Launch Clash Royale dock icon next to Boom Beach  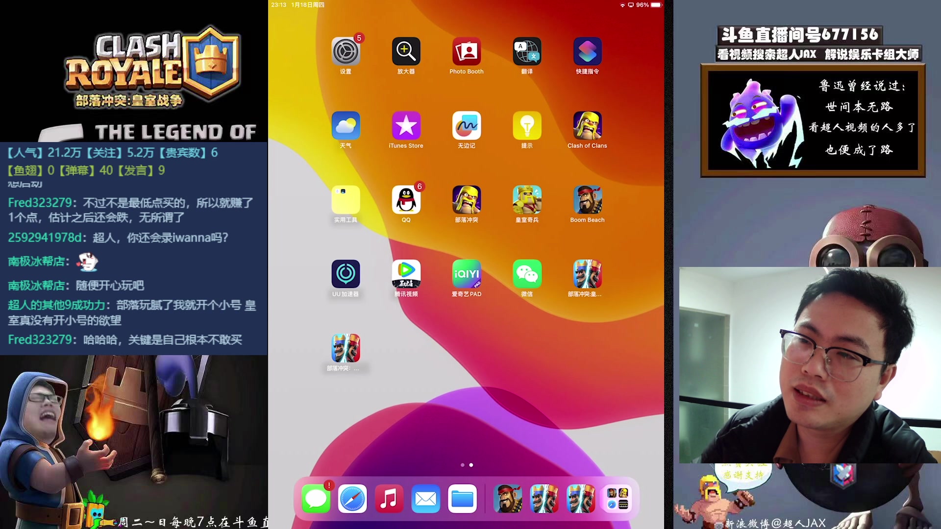pos(544,499)
